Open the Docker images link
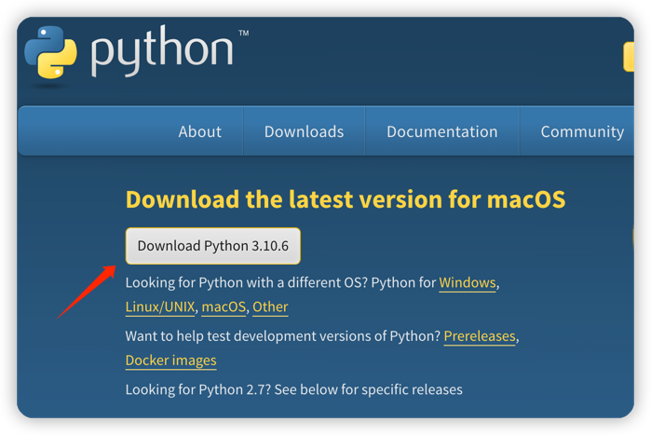This screenshot has width=651, height=435. coord(170,360)
